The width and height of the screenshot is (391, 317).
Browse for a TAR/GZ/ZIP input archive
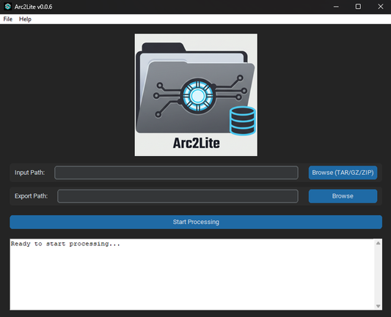point(343,173)
